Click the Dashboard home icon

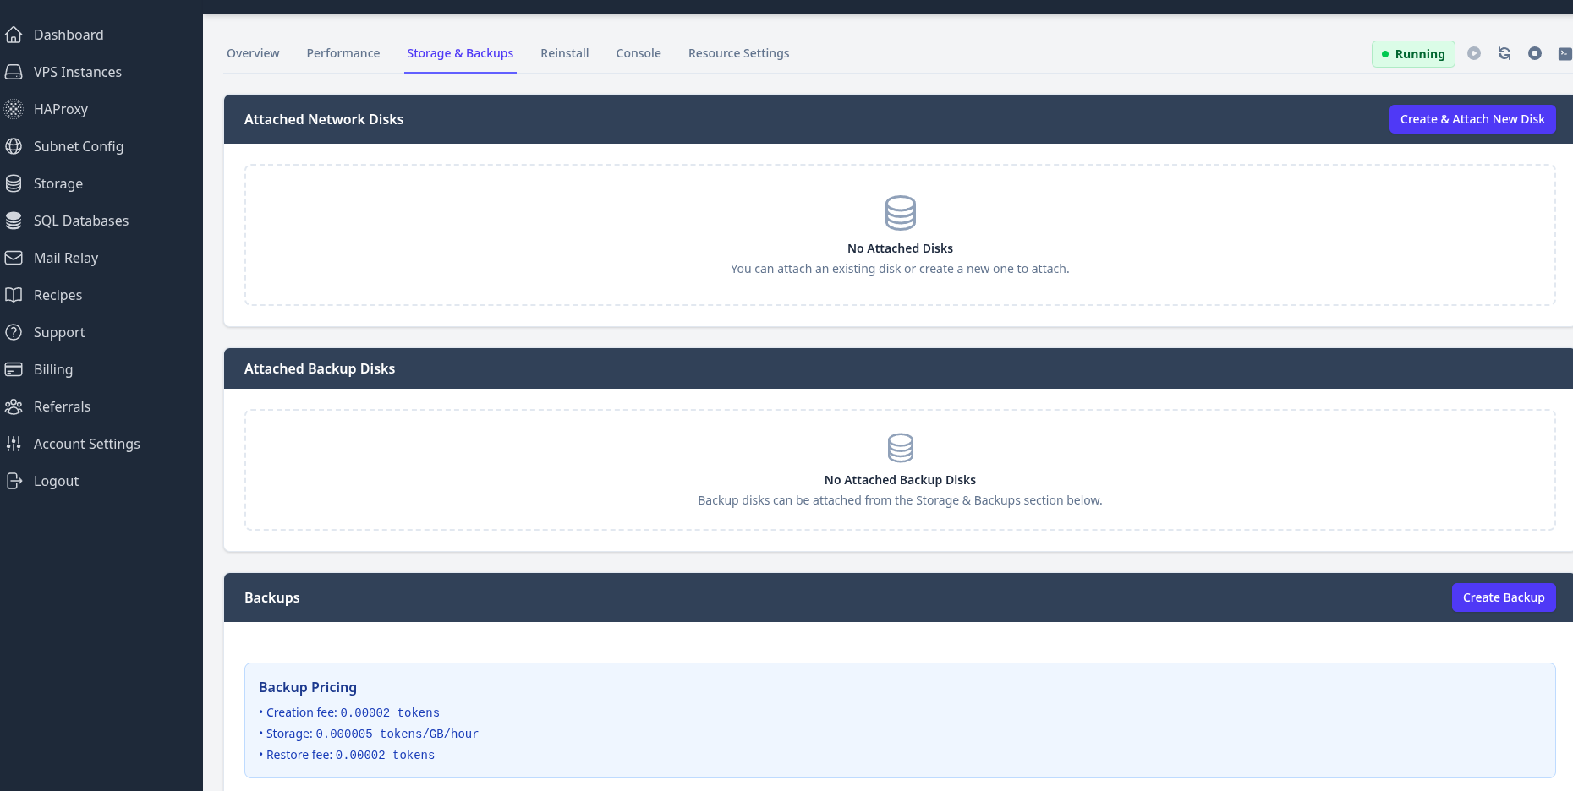(x=14, y=35)
